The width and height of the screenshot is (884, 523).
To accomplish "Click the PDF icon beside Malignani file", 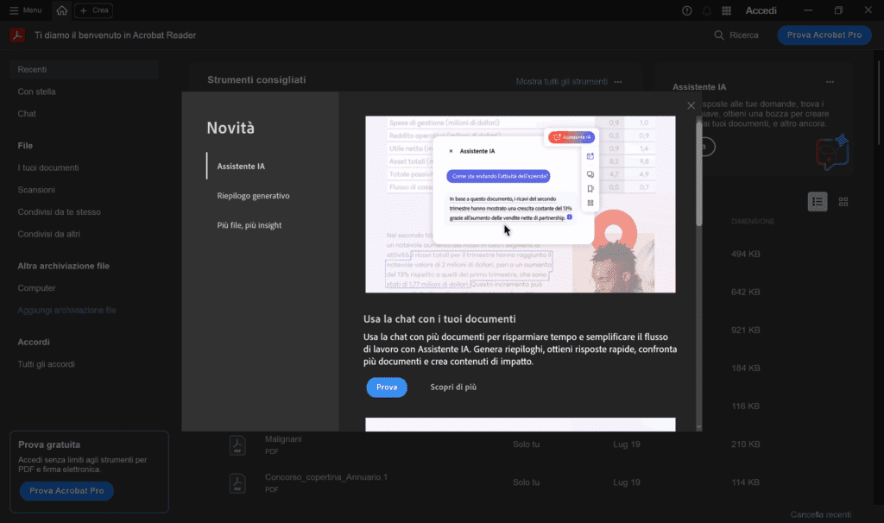I will tap(237, 444).
